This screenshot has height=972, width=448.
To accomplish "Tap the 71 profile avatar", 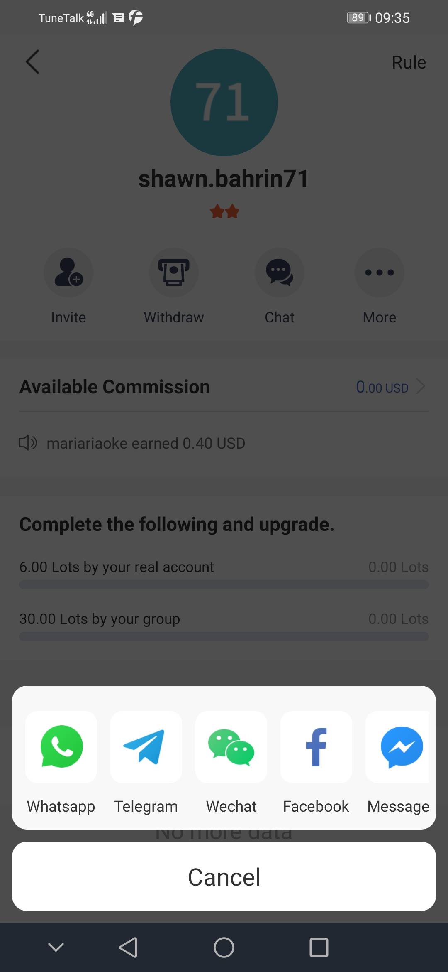I will pyautogui.click(x=224, y=102).
